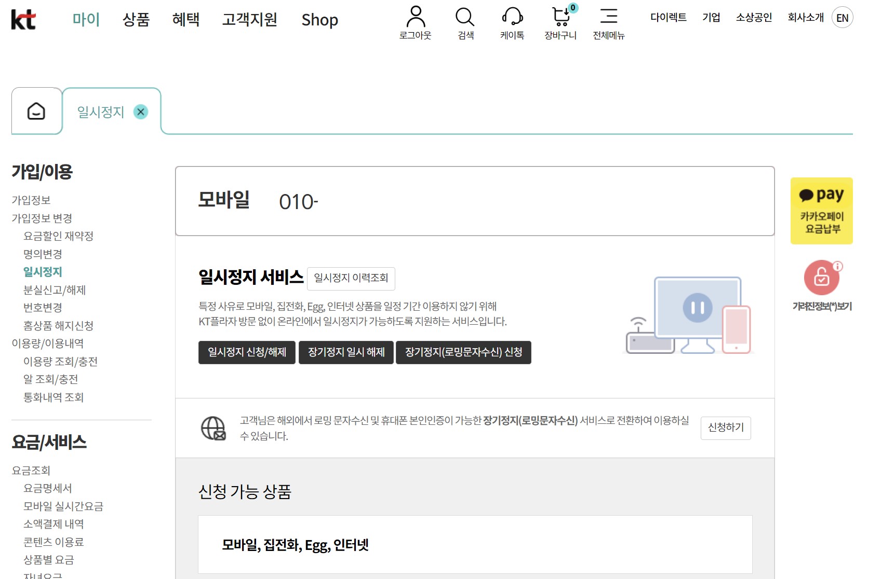Image resolution: width=895 pixels, height=579 pixels.
Task: Open 홈상품 해지신청 in the sidebar
Action: tap(58, 326)
